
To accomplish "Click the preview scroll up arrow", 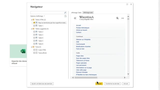I will pos(128,16).
